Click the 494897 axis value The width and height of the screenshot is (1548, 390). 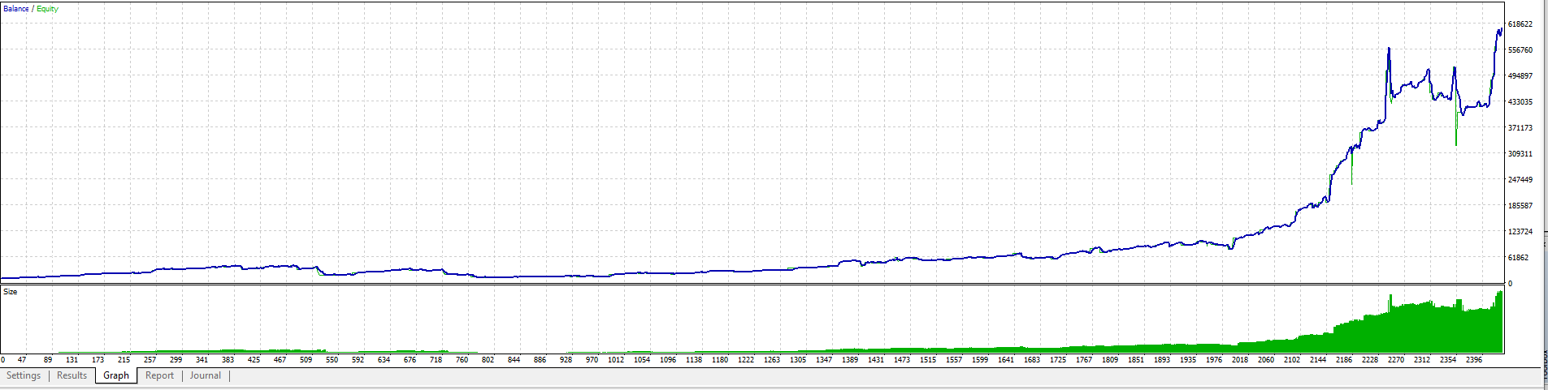(x=1520, y=76)
